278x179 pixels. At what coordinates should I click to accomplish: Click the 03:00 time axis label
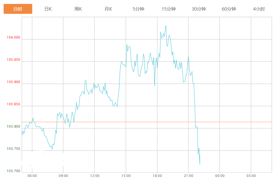tap(251, 176)
